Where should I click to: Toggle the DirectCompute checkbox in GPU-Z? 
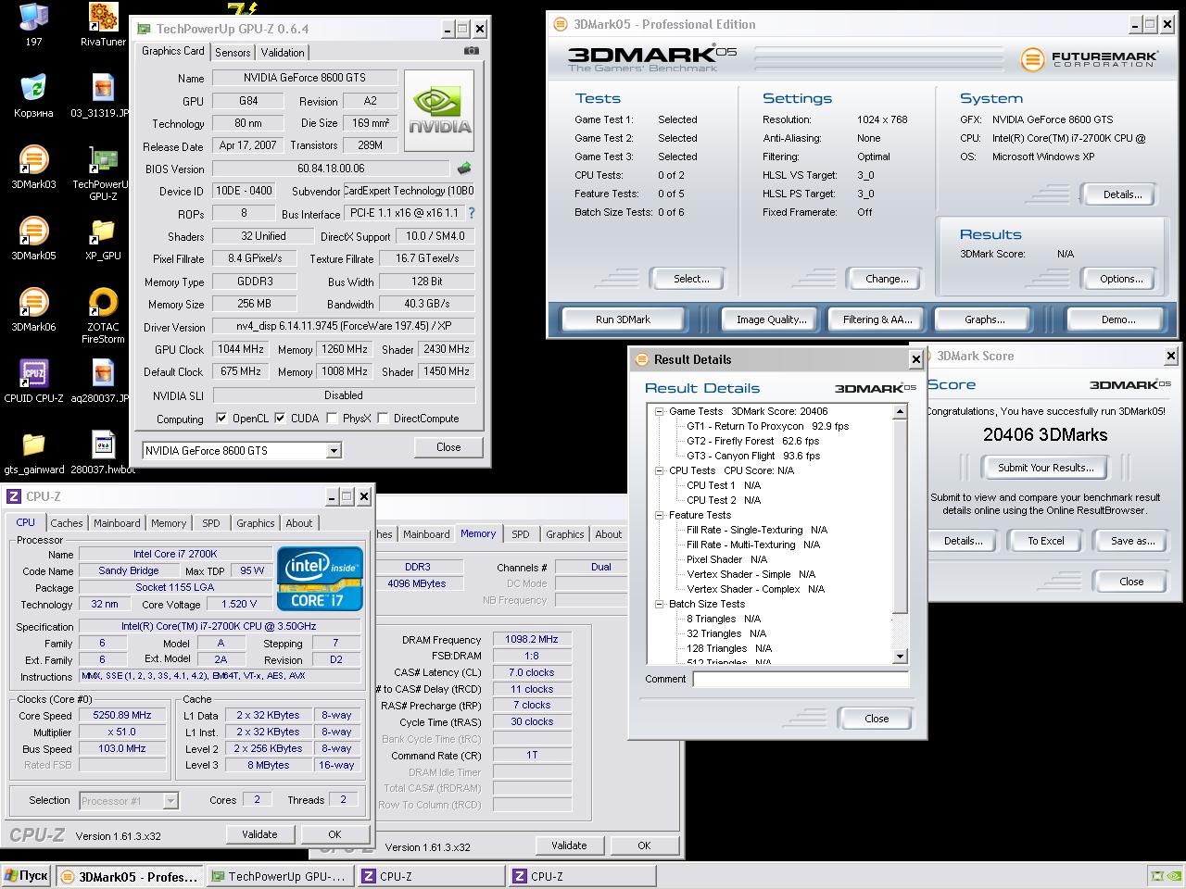click(383, 418)
